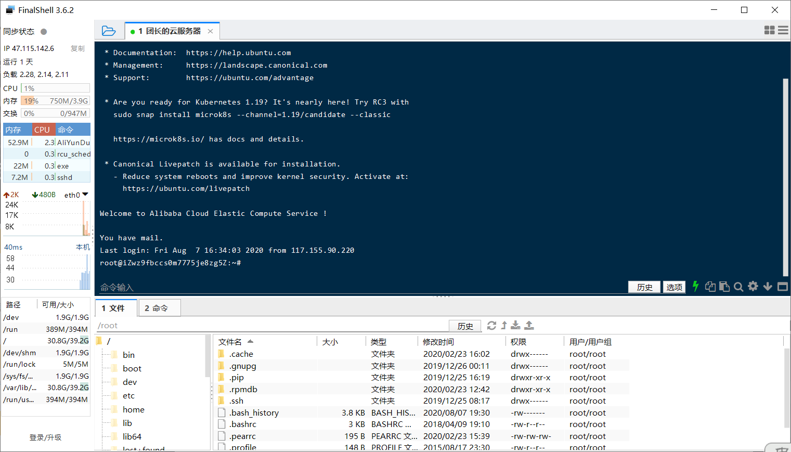Open bin folder in directory tree
This screenshot has width=791, height=452.
[x=128, y=355]
